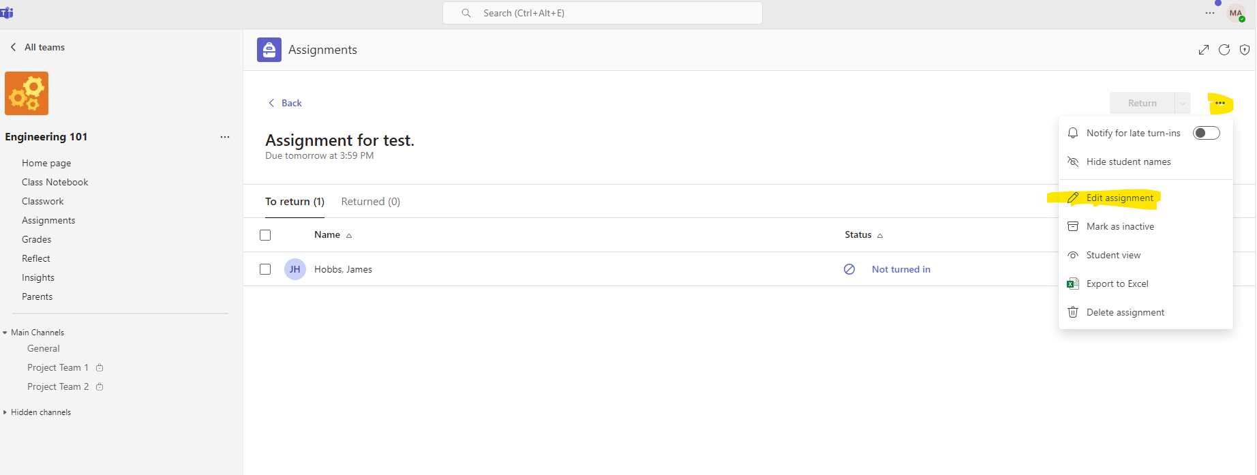The height and width of the screenshot is (475, 1257).
Task: Click the Engineering 101 team gears avatar
Action: click(x=27, y=93)
